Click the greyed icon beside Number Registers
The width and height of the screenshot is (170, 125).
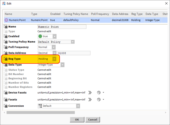pyautogui.click(x=6, y=87)
